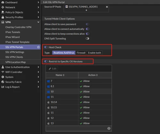Click the System gear icon
The width and height of the screenshot is (160, 134).
[3, 77]
